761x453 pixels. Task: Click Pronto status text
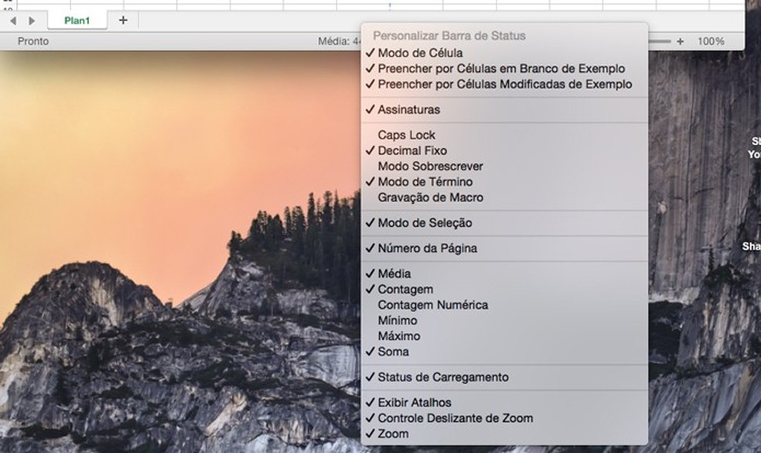(33, 41)
